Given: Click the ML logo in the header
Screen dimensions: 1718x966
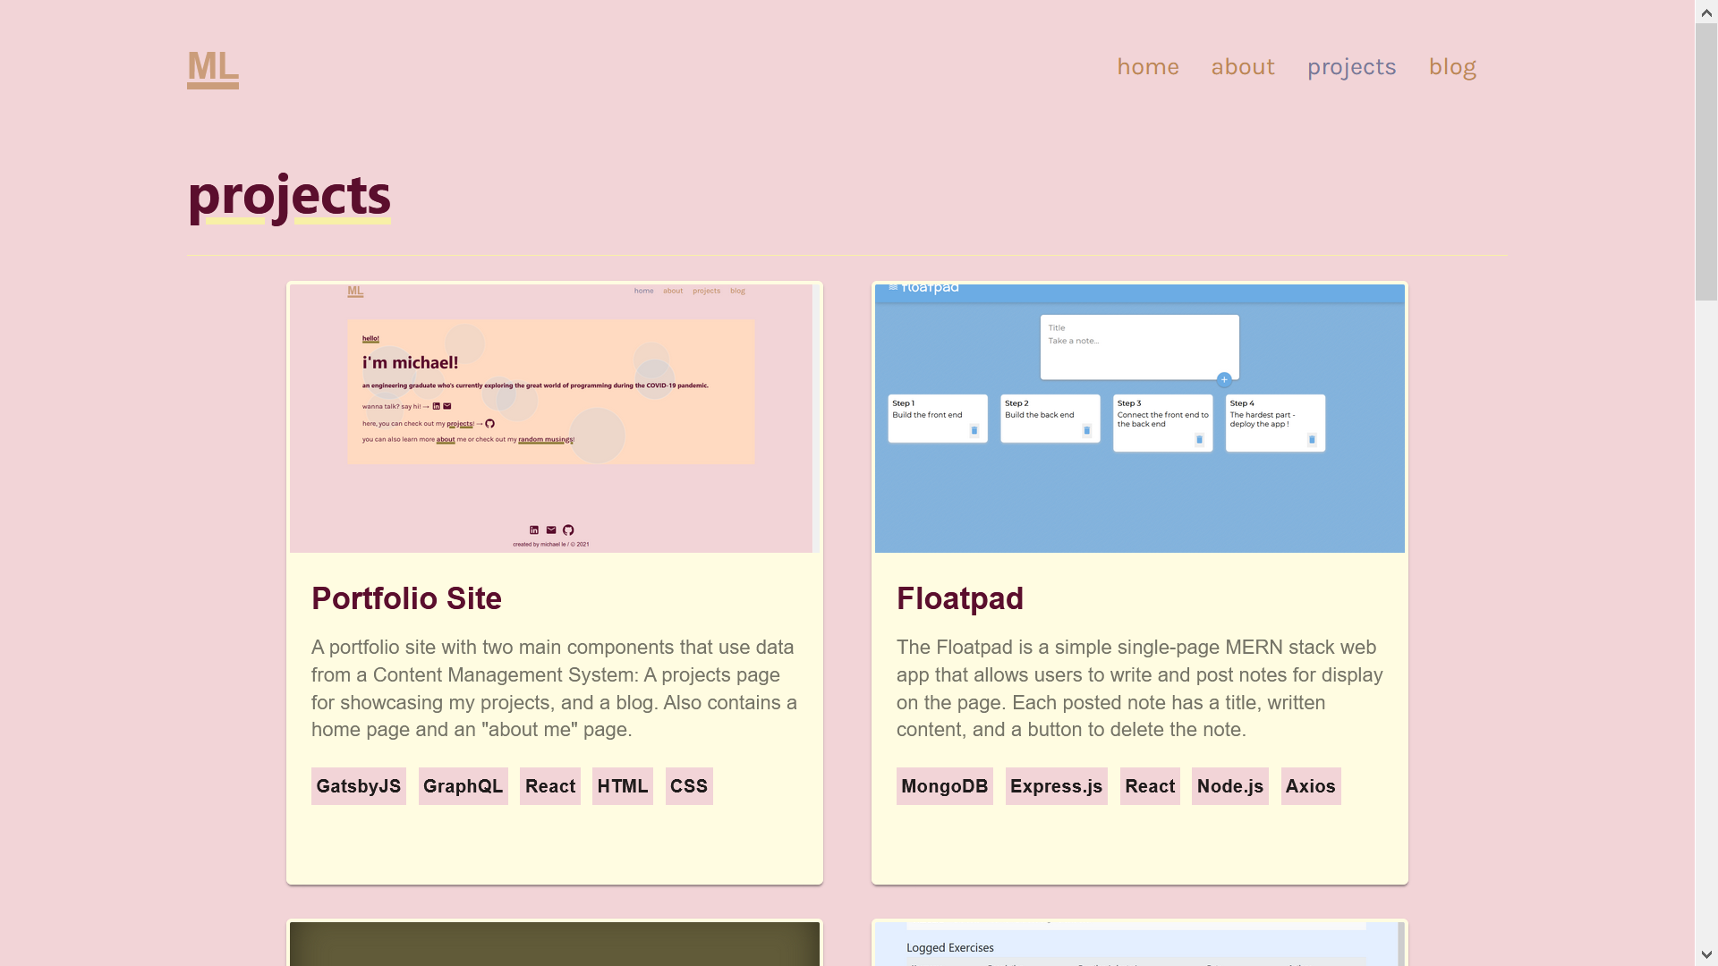Looking at the screenshot, I should click(x=212, y=65).
